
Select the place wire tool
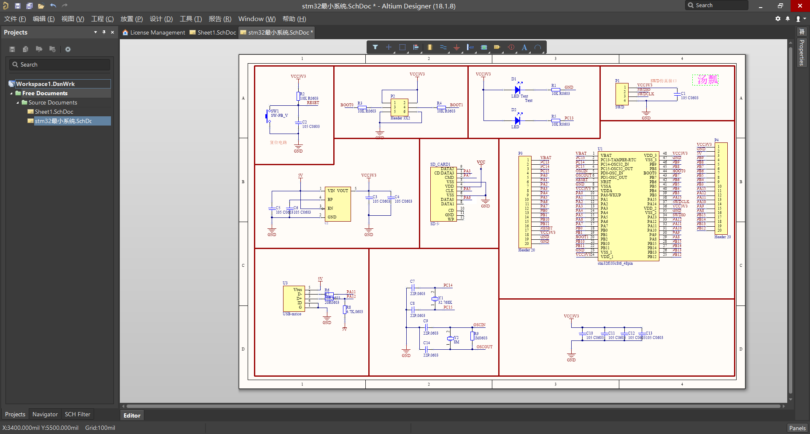click(443, 47)
